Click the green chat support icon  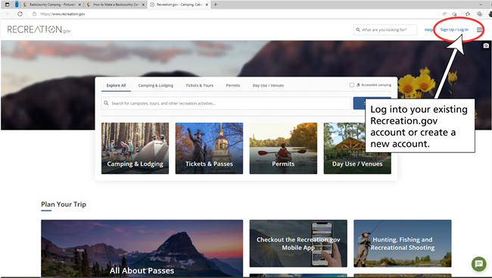pos(479,264)
